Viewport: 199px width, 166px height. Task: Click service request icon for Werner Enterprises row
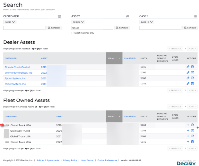coord(192,72)
